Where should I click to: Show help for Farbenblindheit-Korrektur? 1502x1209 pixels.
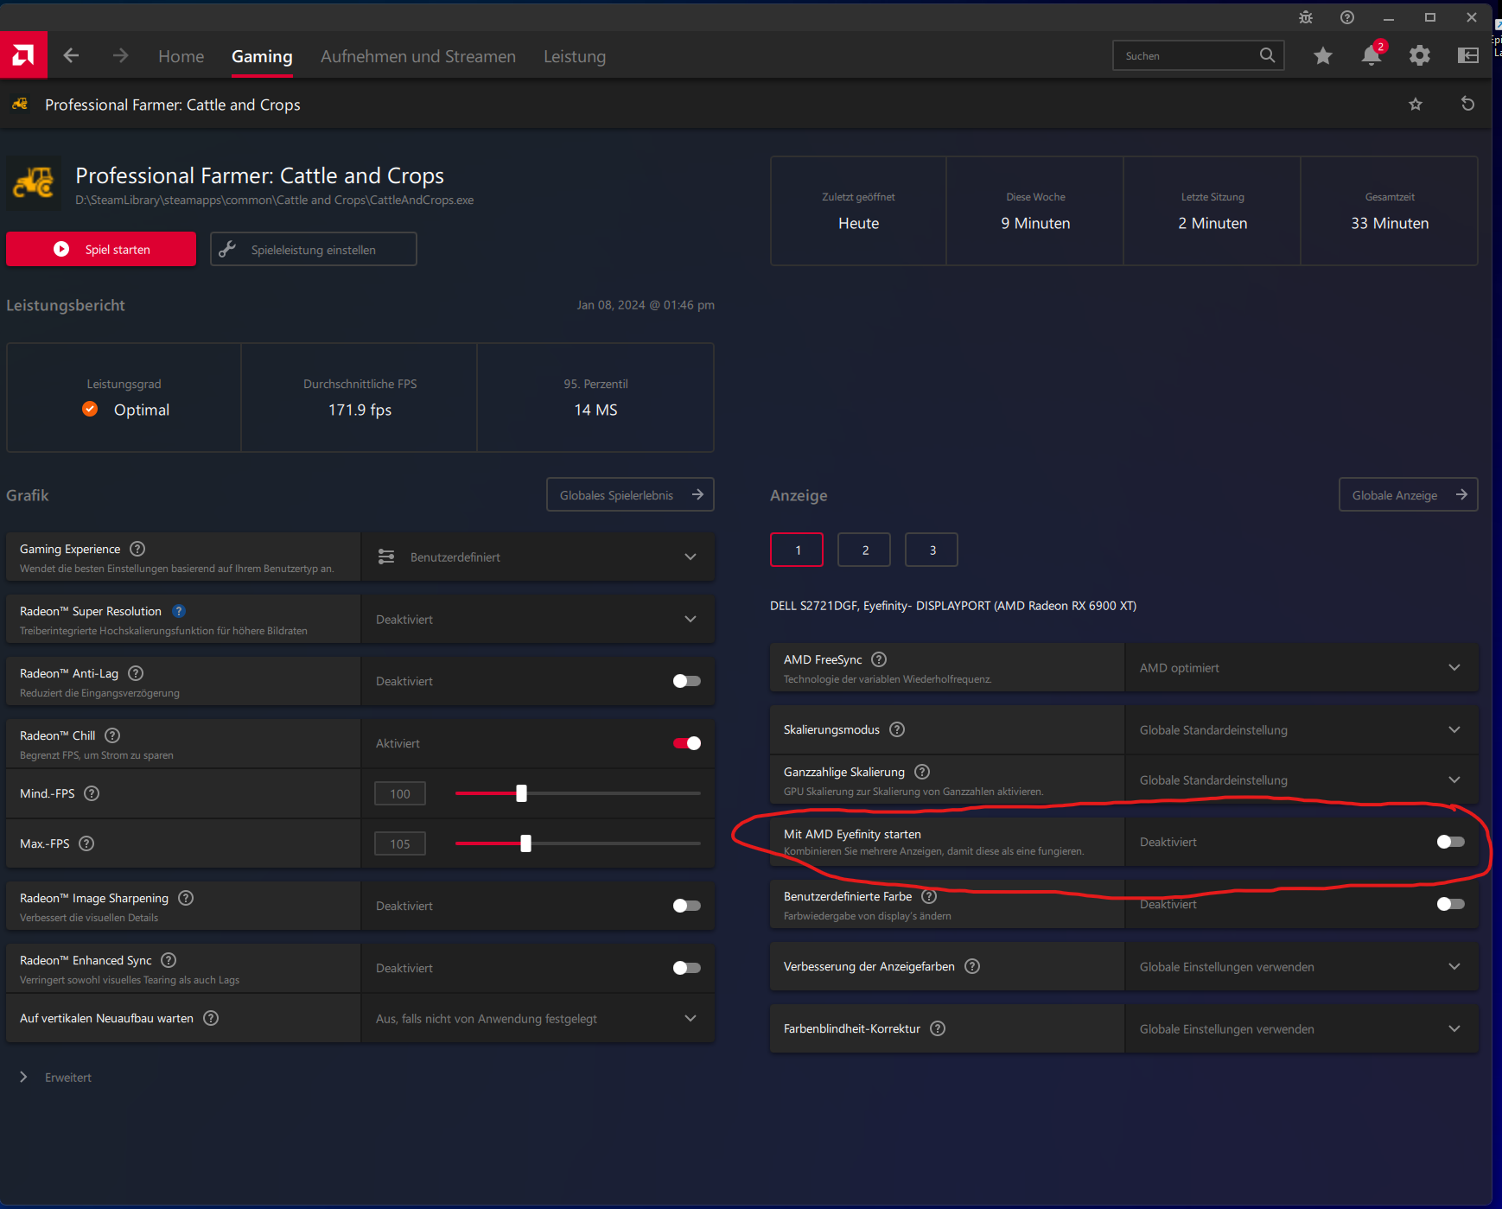[938, 1028]
